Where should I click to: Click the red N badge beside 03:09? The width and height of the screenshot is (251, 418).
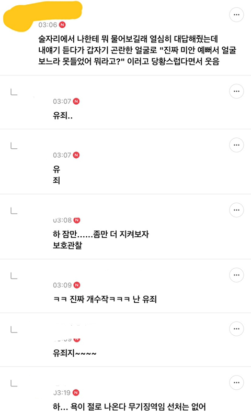[77, 285]
